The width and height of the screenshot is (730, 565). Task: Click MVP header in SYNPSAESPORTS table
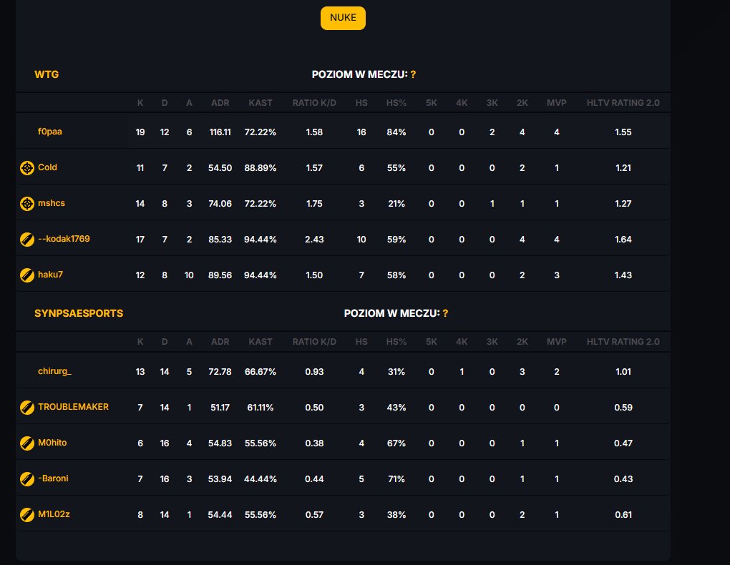[x=556, y=342]
